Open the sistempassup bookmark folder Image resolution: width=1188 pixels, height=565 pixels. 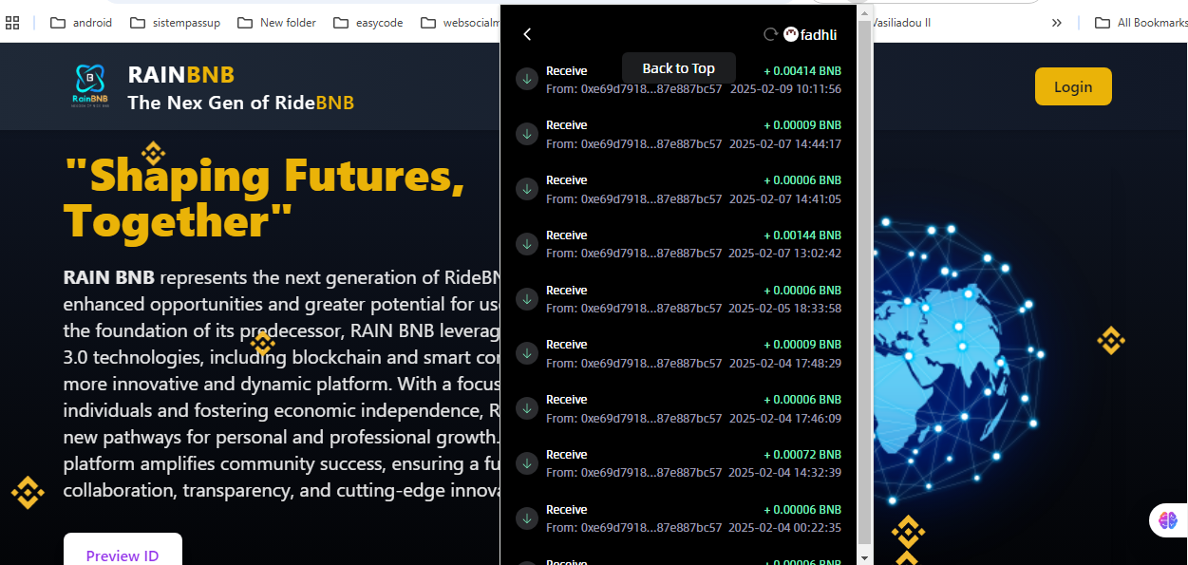[176, 23]
